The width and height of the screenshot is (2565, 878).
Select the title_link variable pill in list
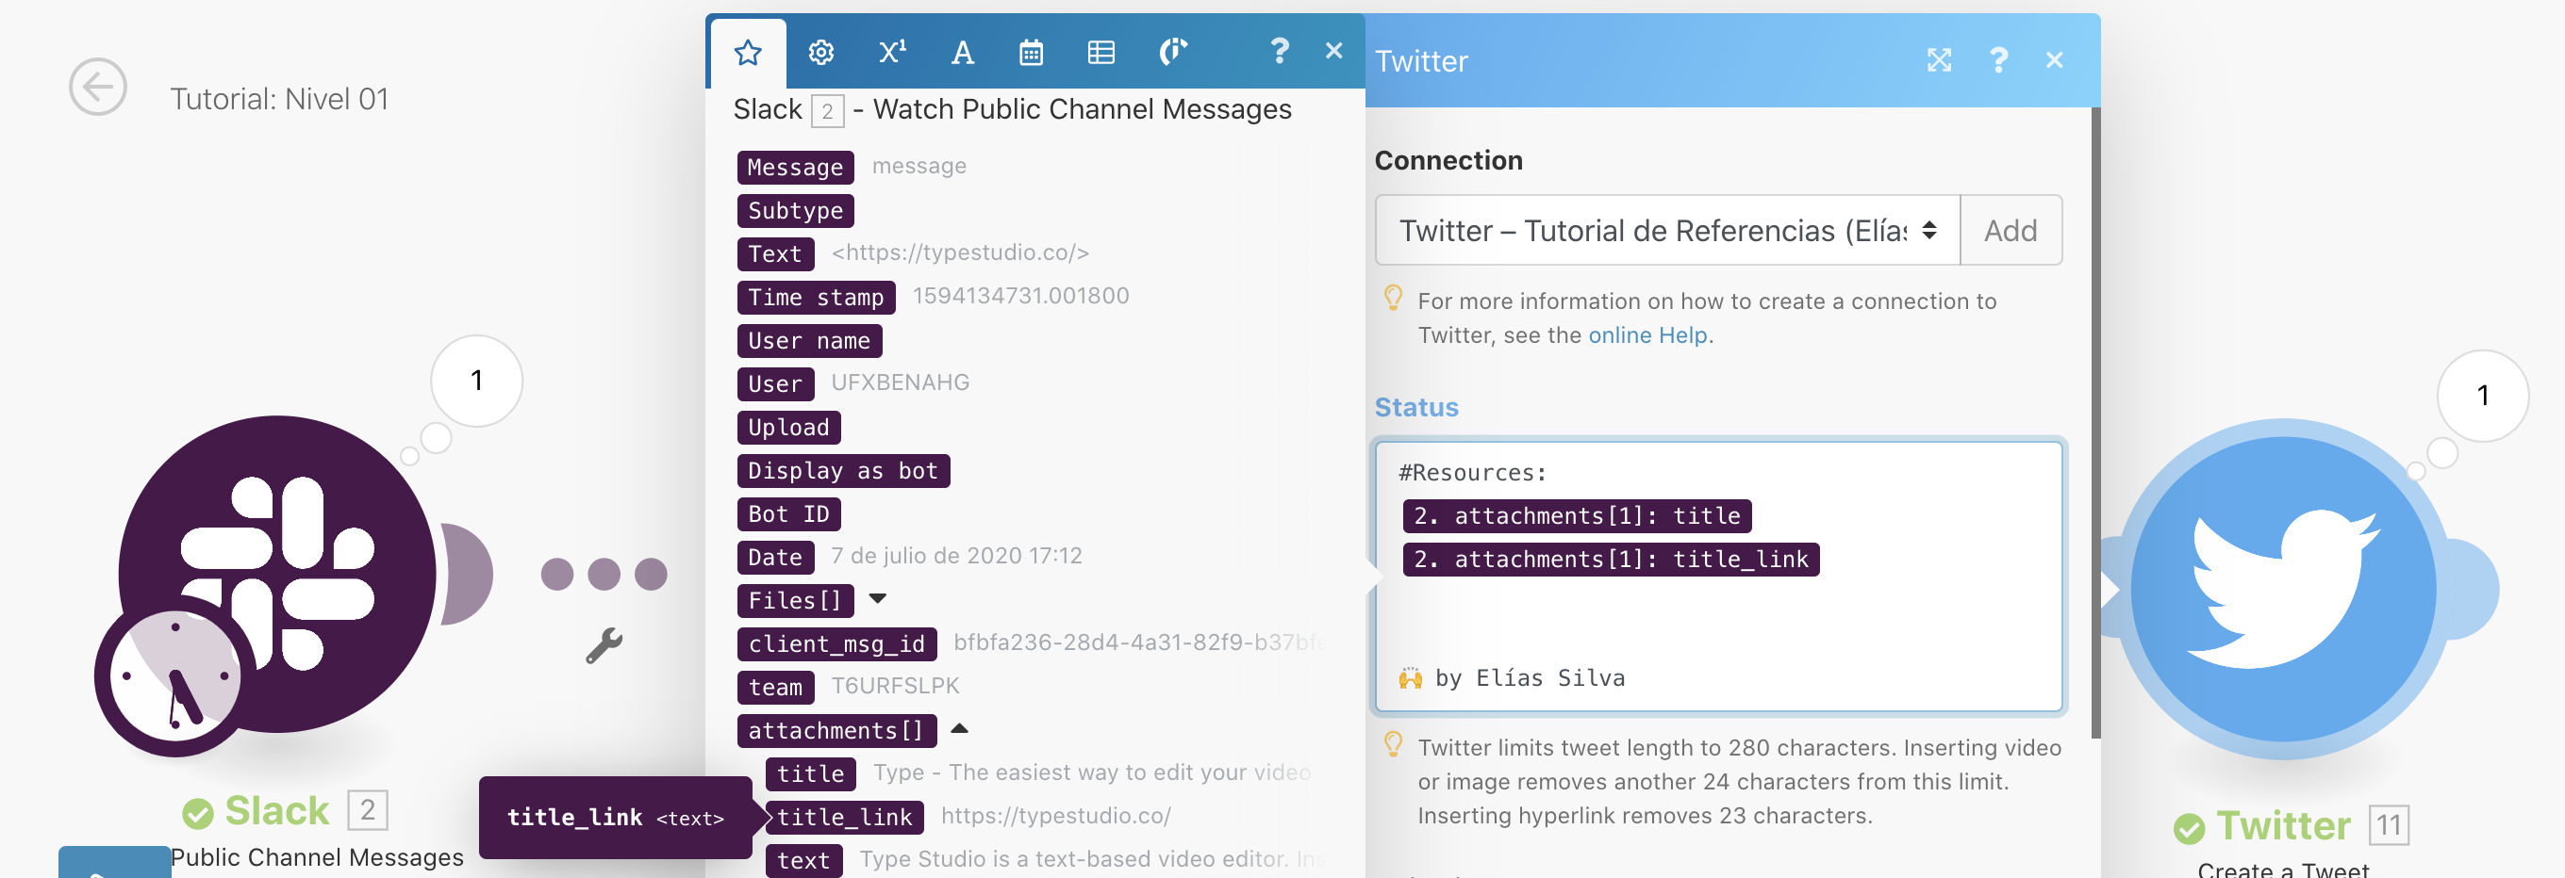coord(843,817)
